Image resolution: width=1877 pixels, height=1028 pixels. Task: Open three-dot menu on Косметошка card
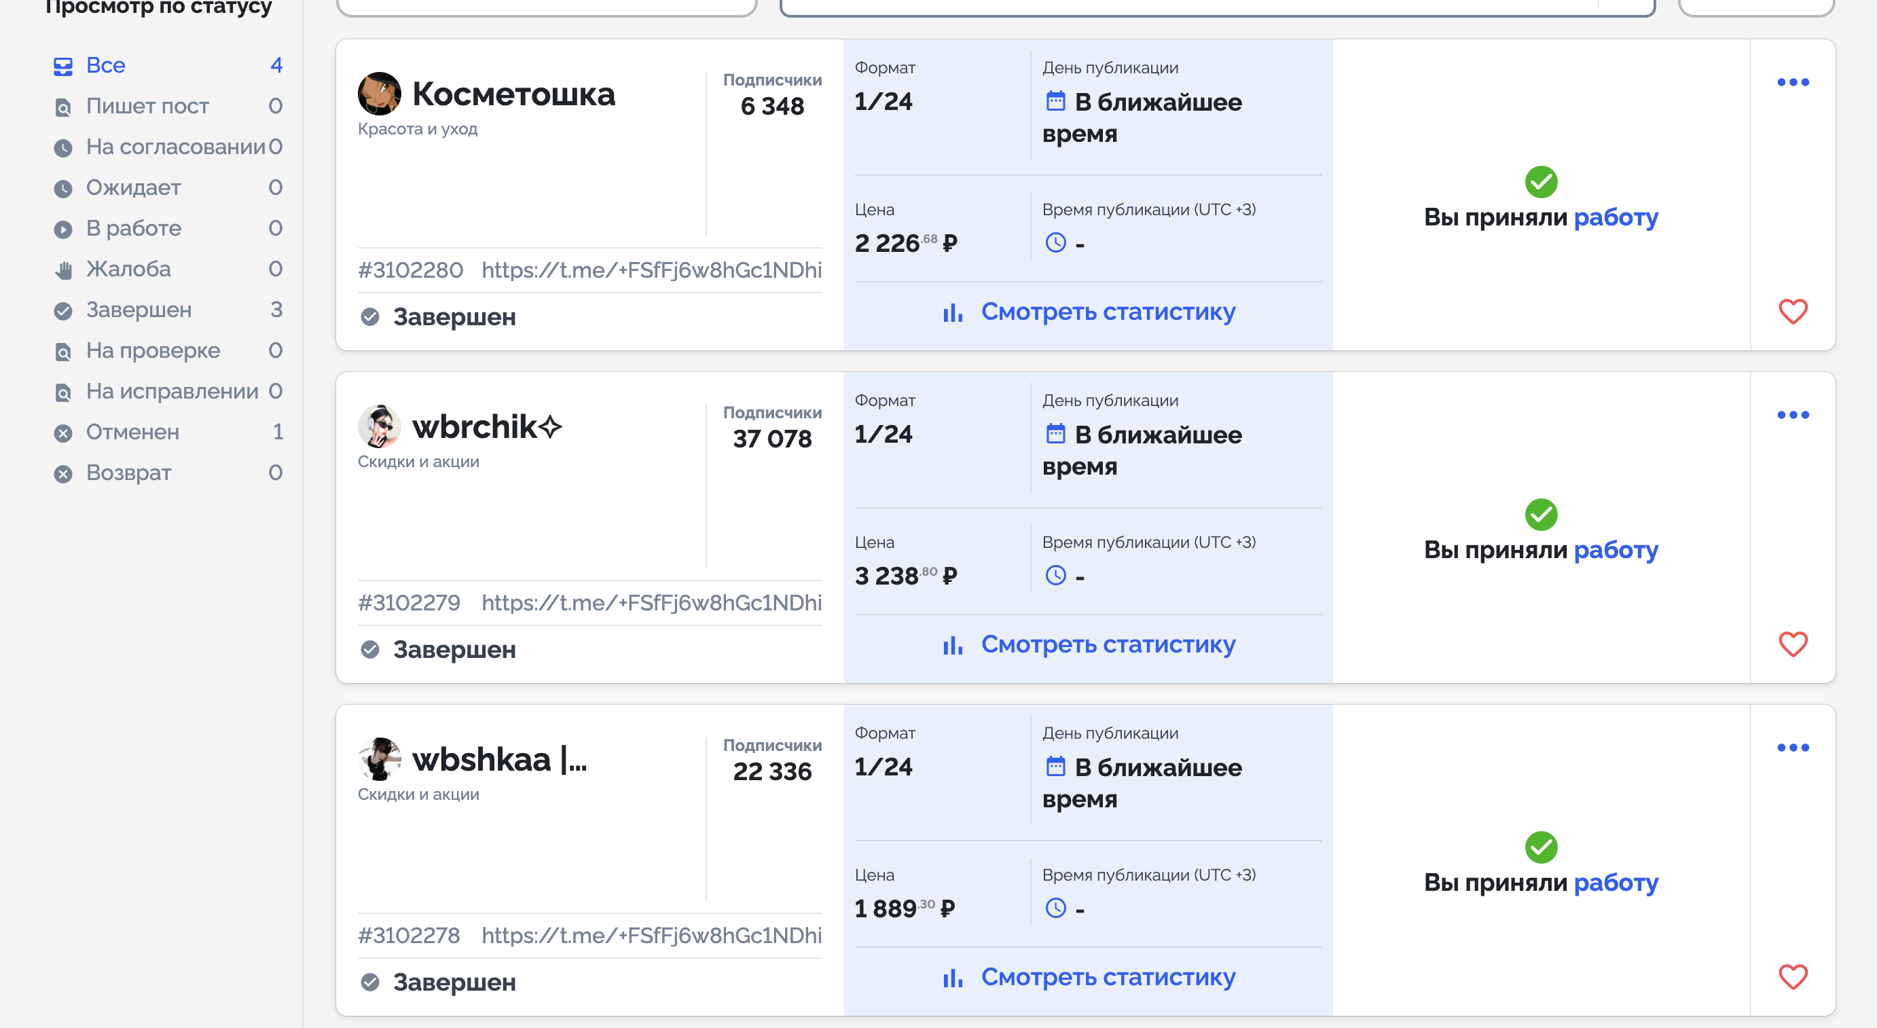pos(1793,82)
